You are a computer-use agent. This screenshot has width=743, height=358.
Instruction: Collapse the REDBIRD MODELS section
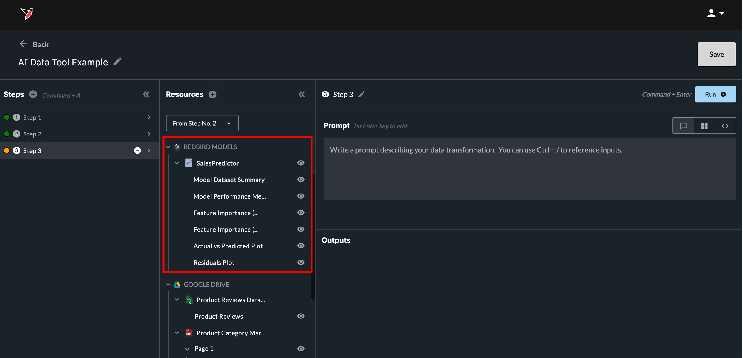168,147
